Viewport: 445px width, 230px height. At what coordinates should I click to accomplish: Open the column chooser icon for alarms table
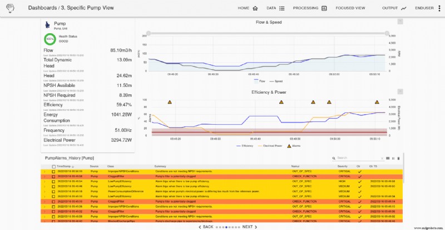388,158
